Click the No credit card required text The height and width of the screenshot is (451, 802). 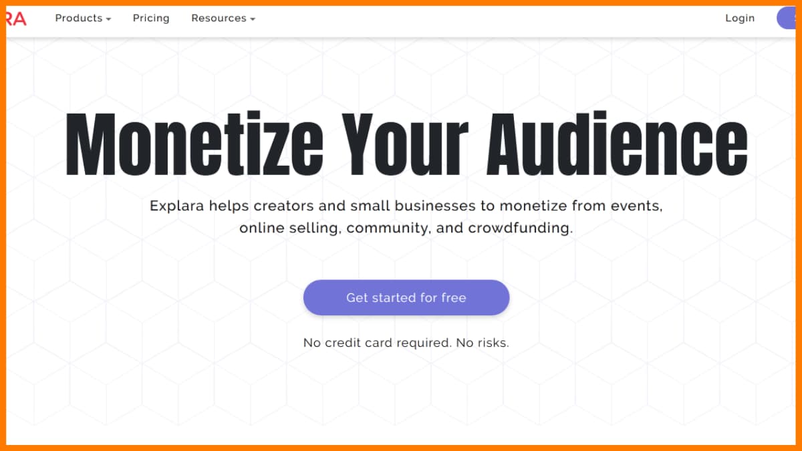point(377,343)
